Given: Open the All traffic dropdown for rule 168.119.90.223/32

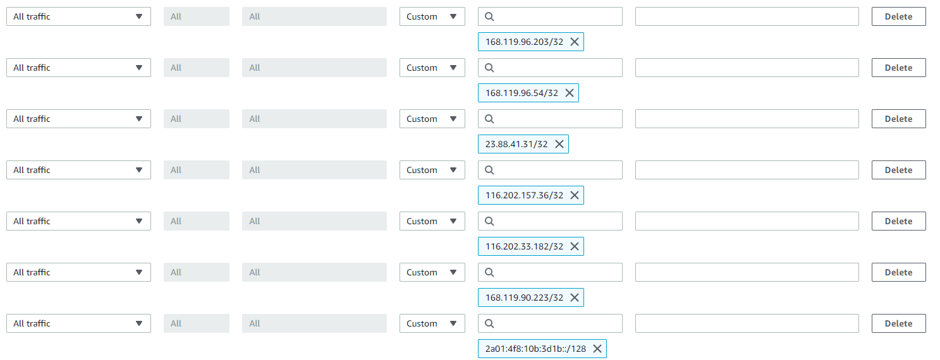Looking at the screenshot, I should tap(78, 272).
